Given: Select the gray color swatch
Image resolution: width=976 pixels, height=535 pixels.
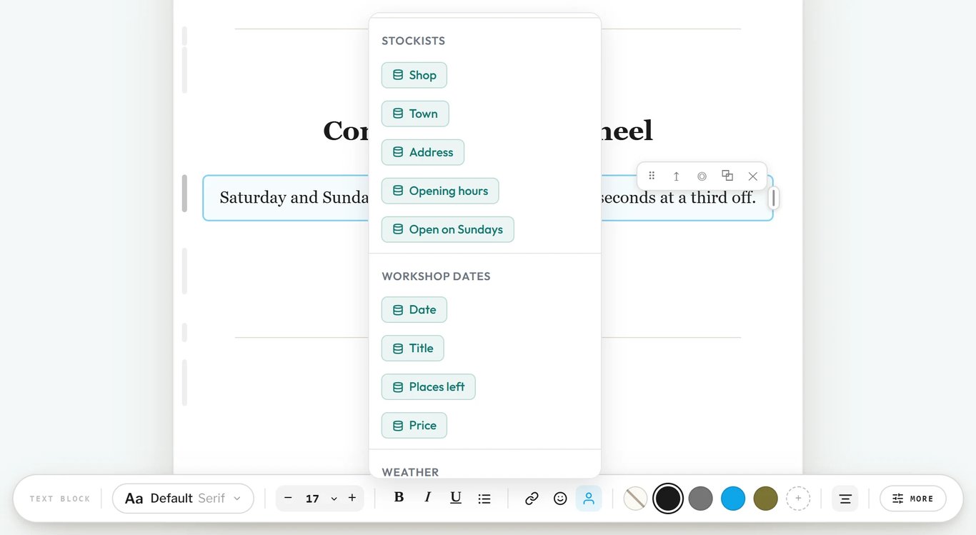Looking at the screenshot, I should point(700,499).
